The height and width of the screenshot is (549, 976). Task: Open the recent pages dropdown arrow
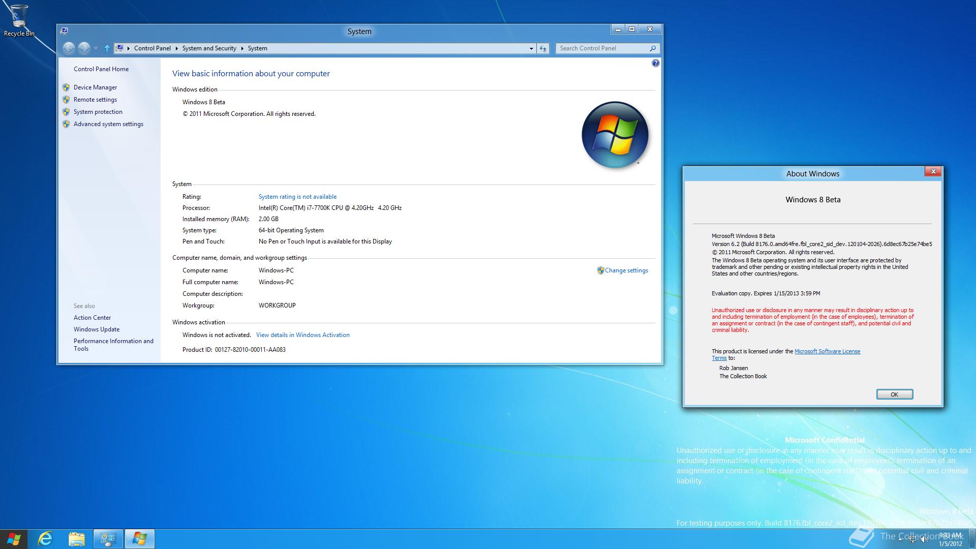pos(96,48)
